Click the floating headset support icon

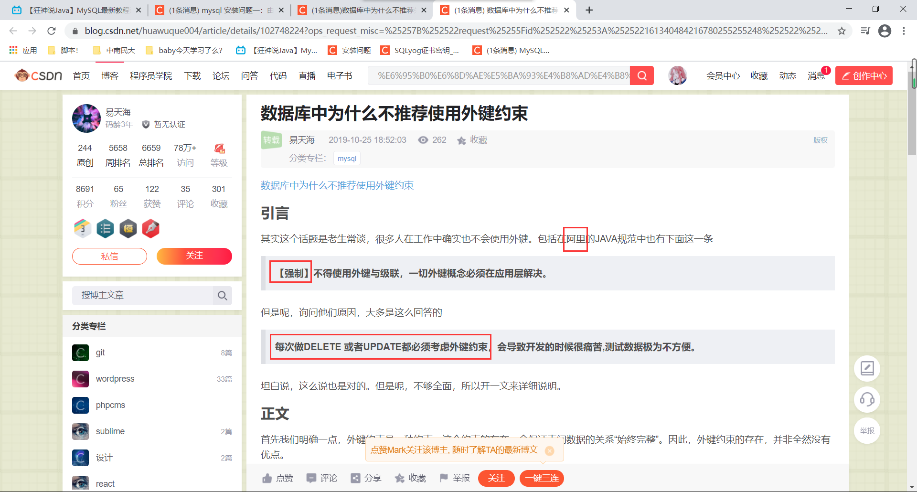pyautogui.click(x=867, y=399)
